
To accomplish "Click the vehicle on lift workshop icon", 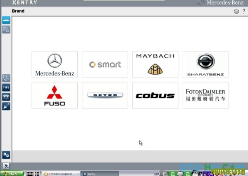I will pos(6,97).
